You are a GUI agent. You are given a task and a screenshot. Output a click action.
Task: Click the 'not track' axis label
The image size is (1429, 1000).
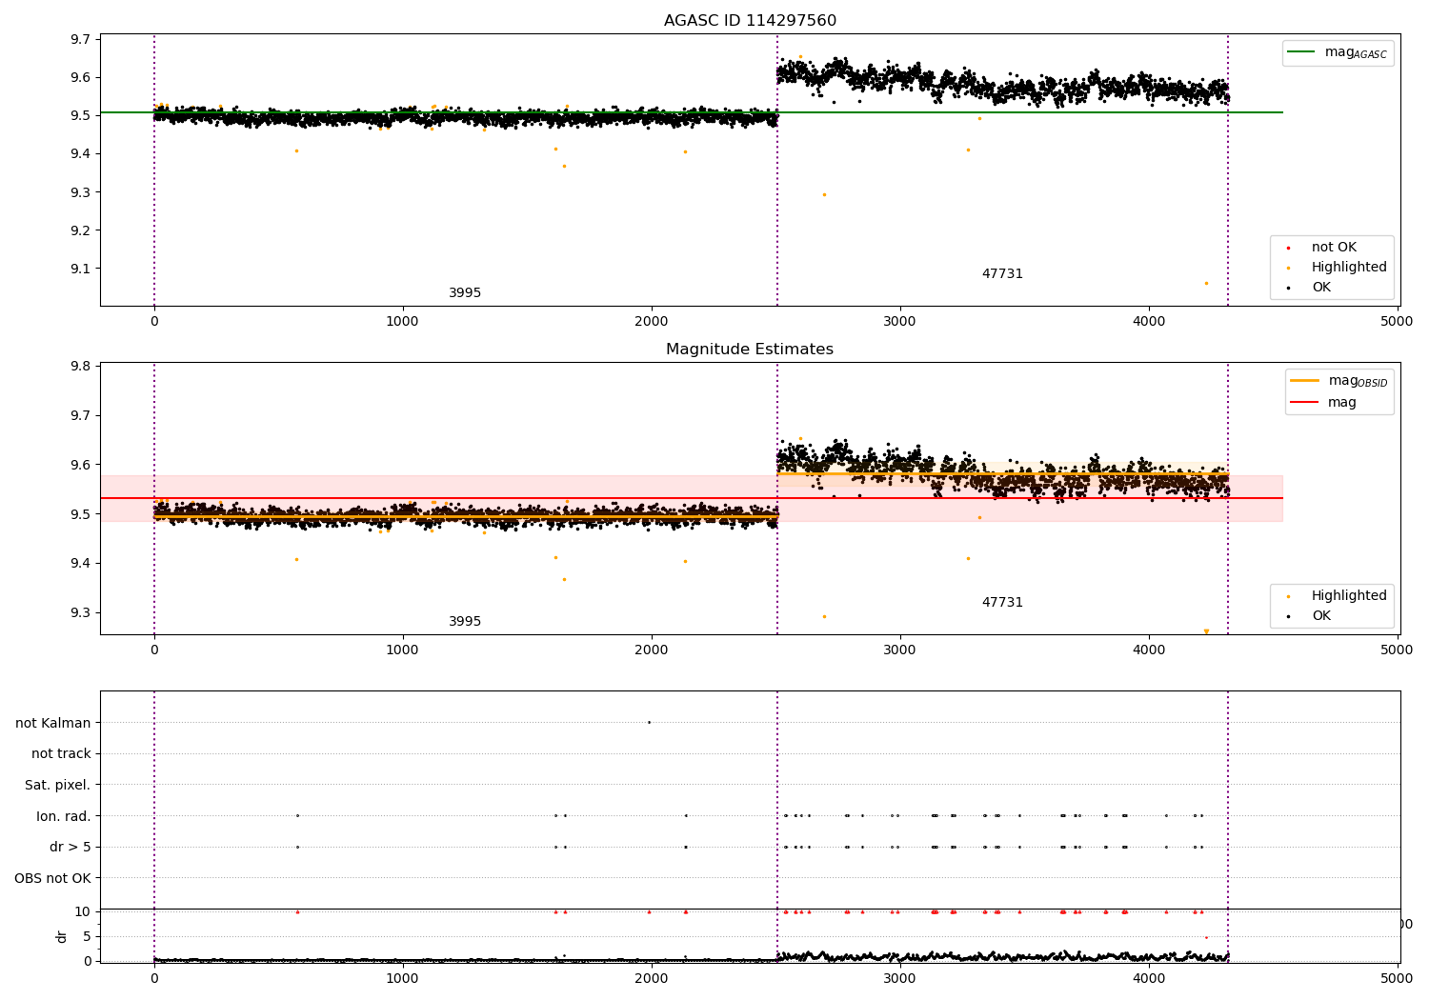(x=61, y=753)
